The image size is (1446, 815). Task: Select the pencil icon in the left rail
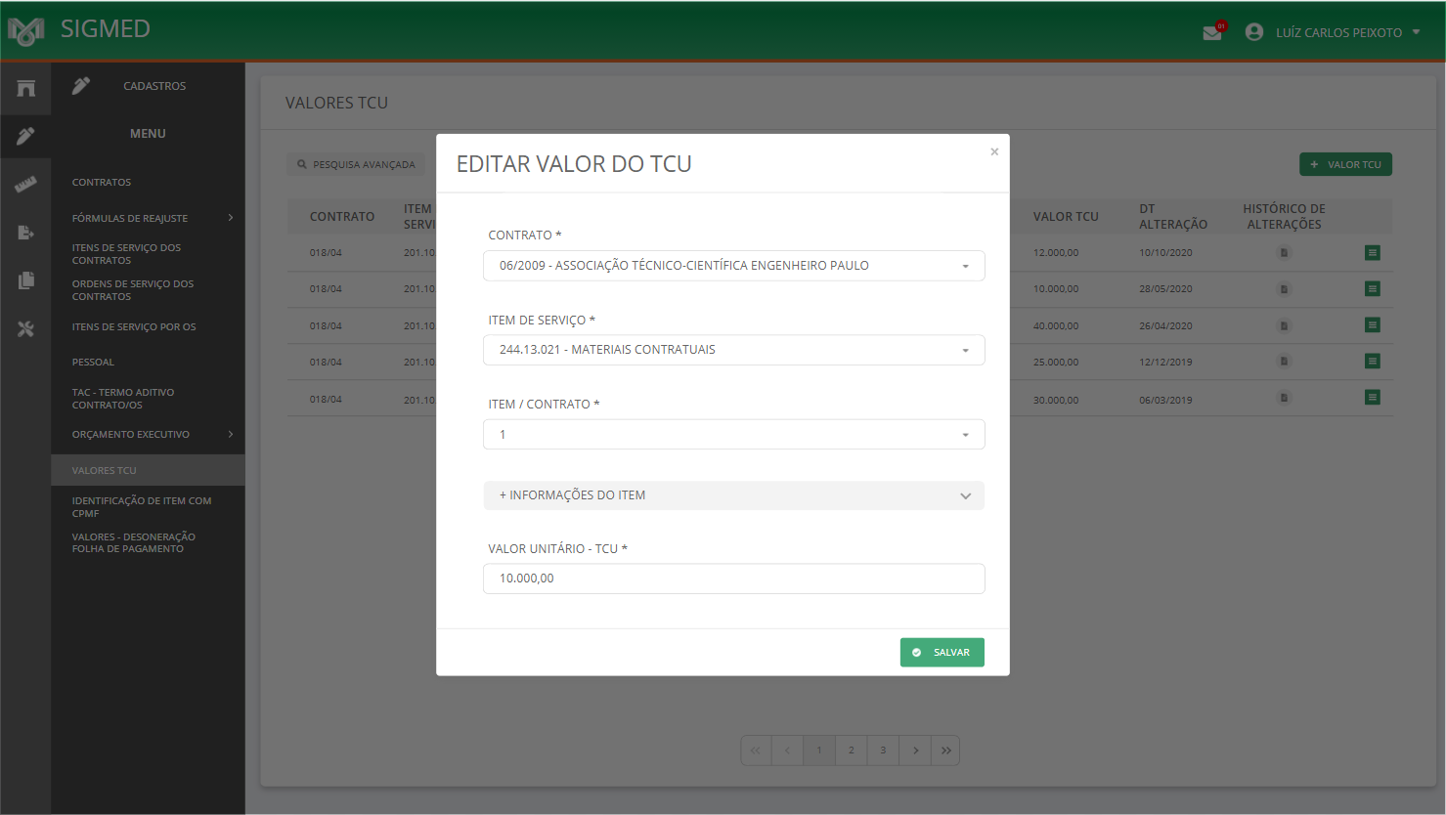point(26,136)
